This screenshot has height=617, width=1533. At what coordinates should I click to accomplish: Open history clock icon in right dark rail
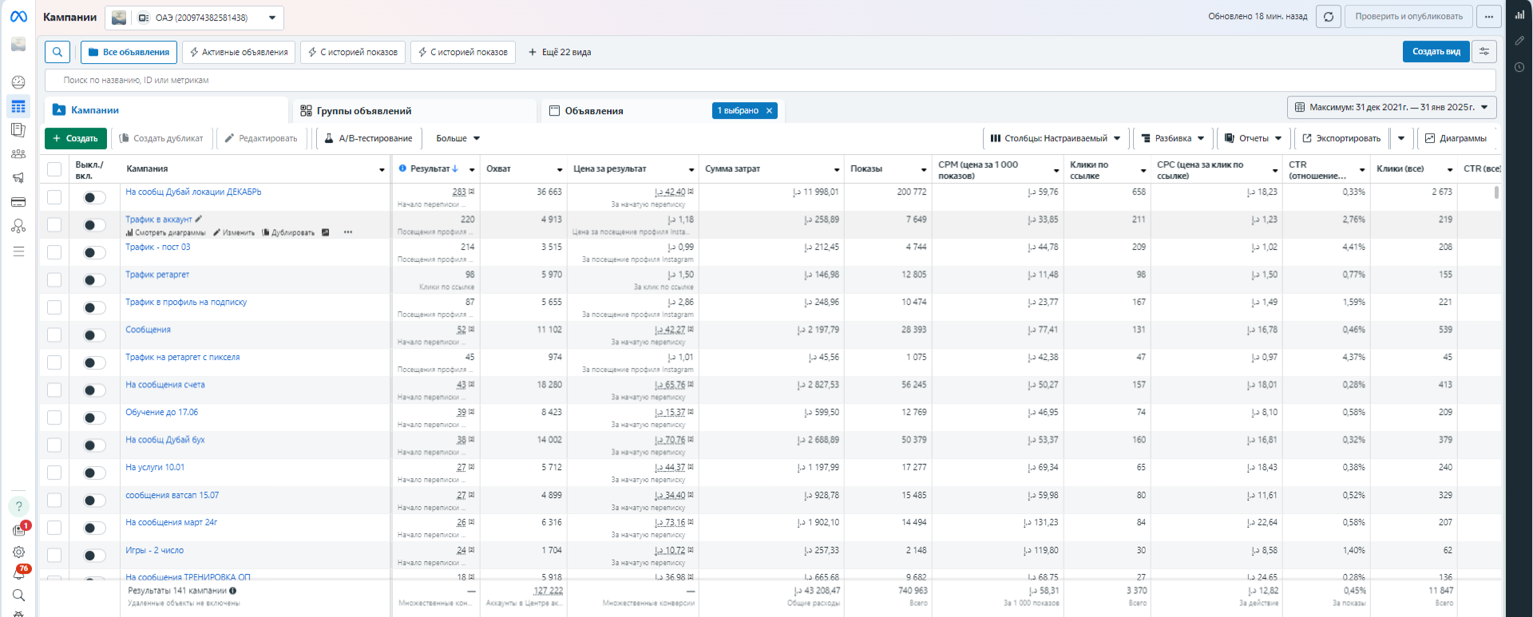tap(1519, 67)
